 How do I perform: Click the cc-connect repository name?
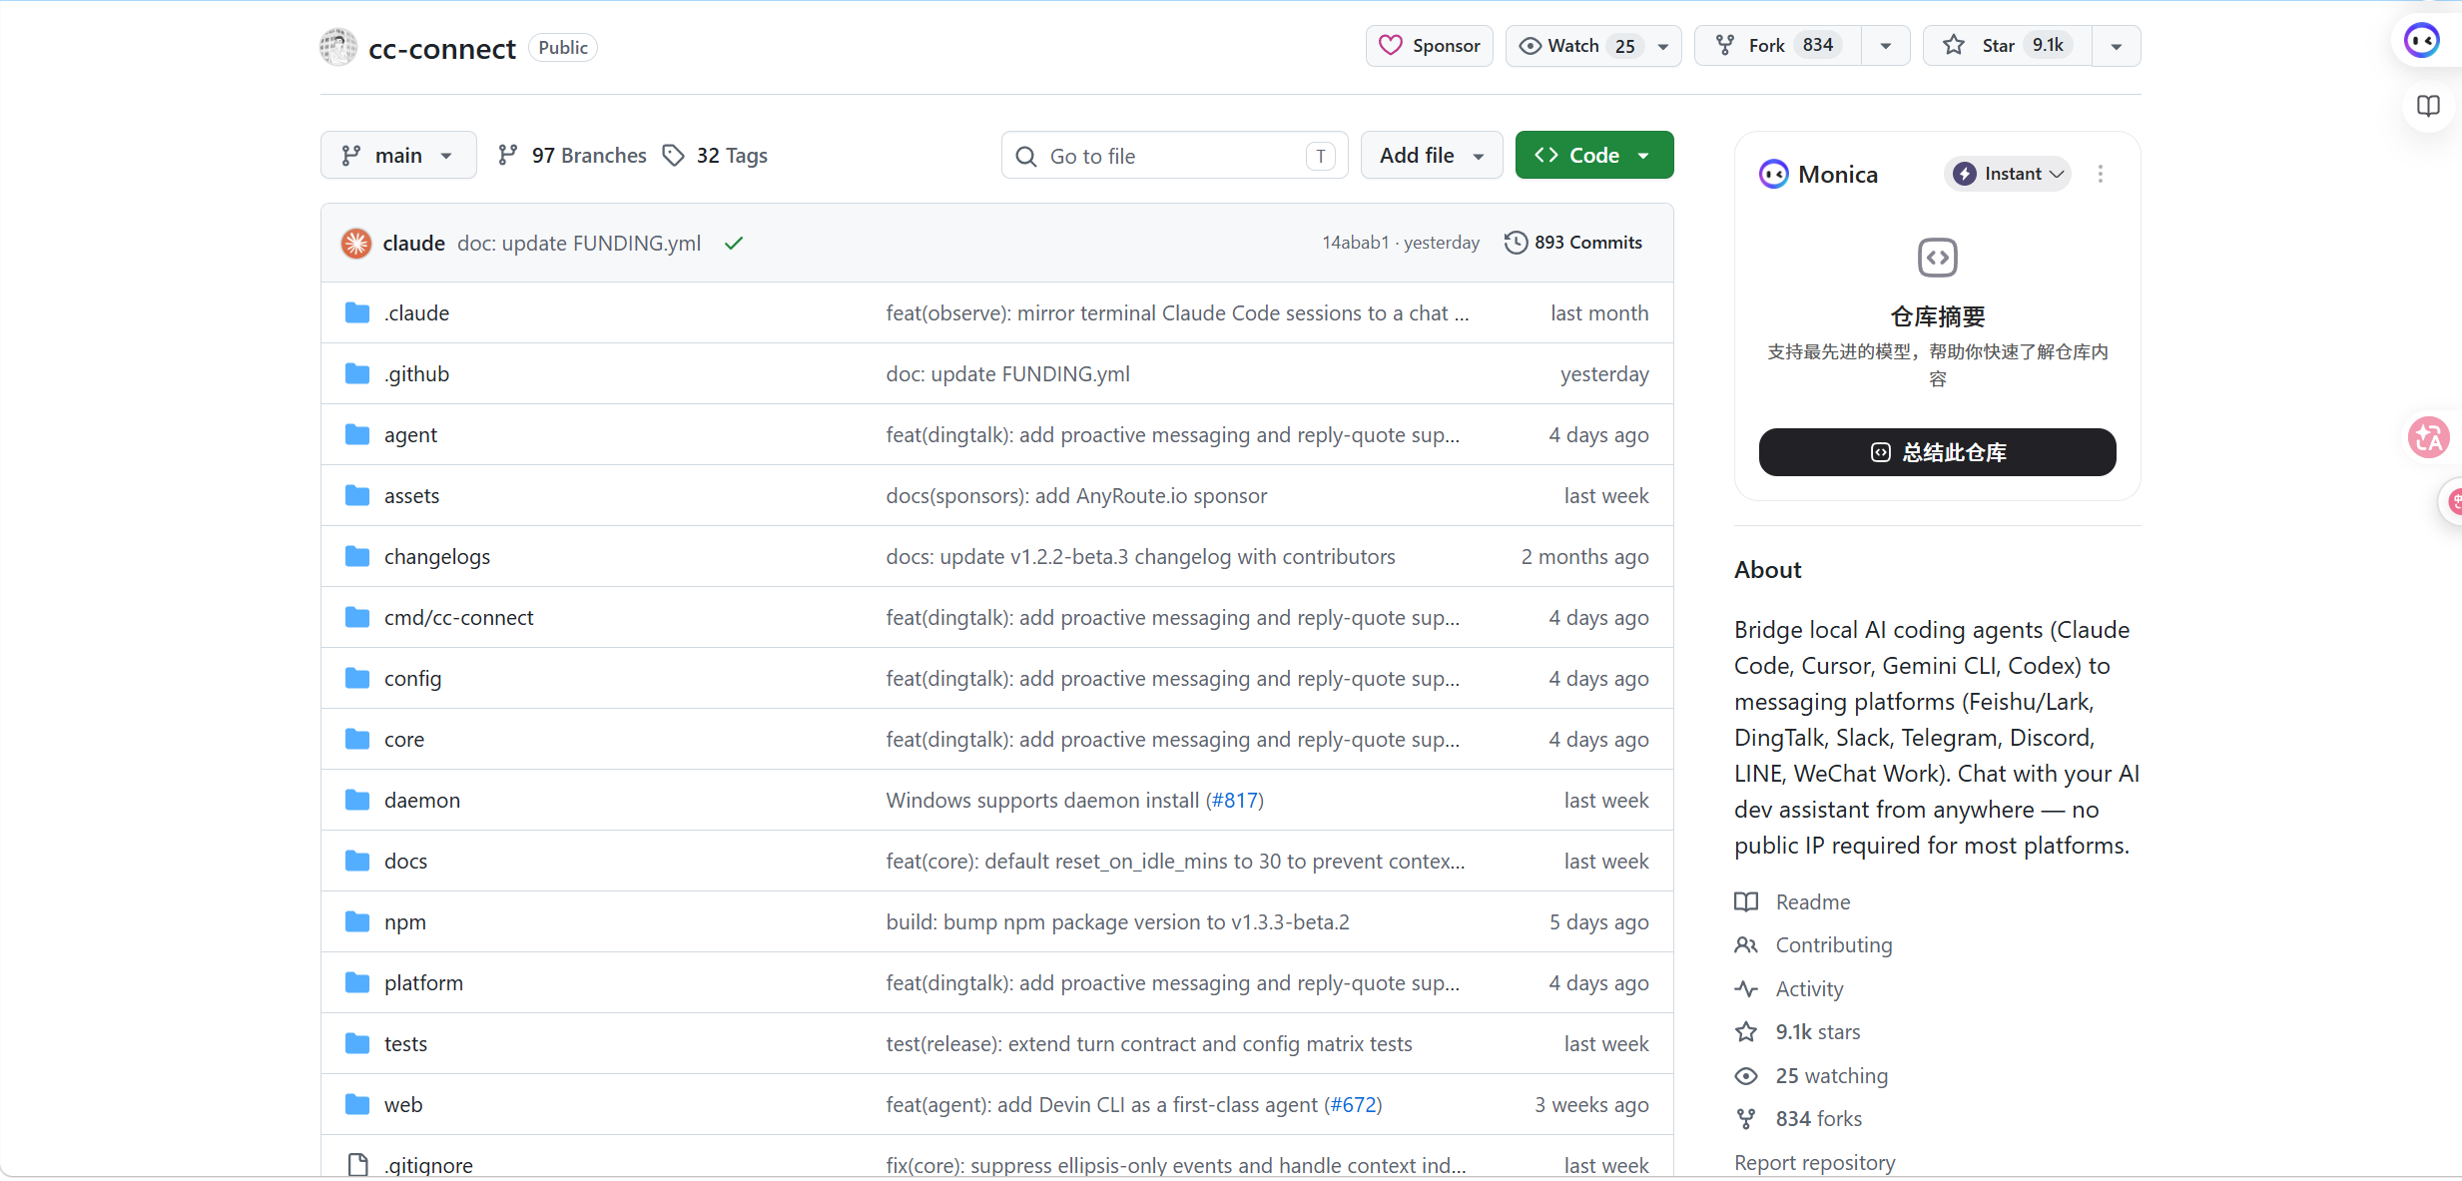[x=442, y=48]
